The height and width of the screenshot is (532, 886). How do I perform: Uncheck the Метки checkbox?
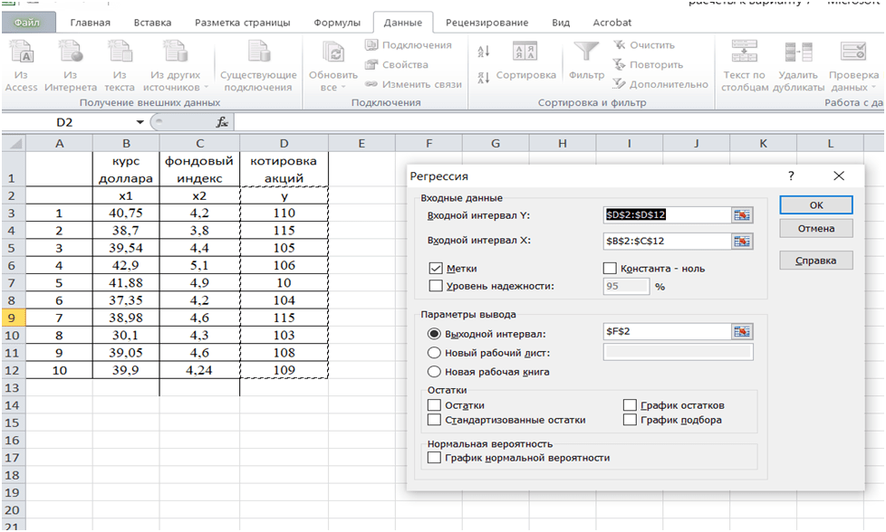(x=435, y=269)
